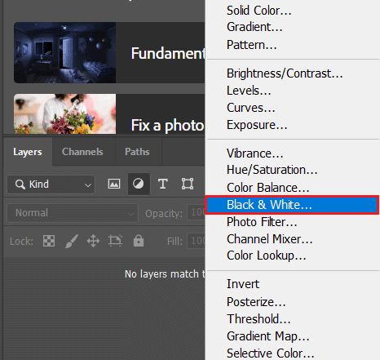Open the flower bouquet tutorial thumbnail
This screenshot has width=380, height=360.
click(65, 113)
